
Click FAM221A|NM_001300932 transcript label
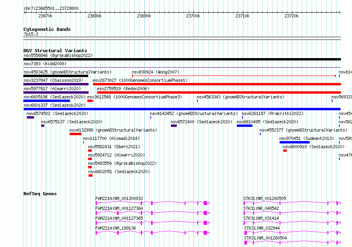pyautogui.click(x=119, y=198)
